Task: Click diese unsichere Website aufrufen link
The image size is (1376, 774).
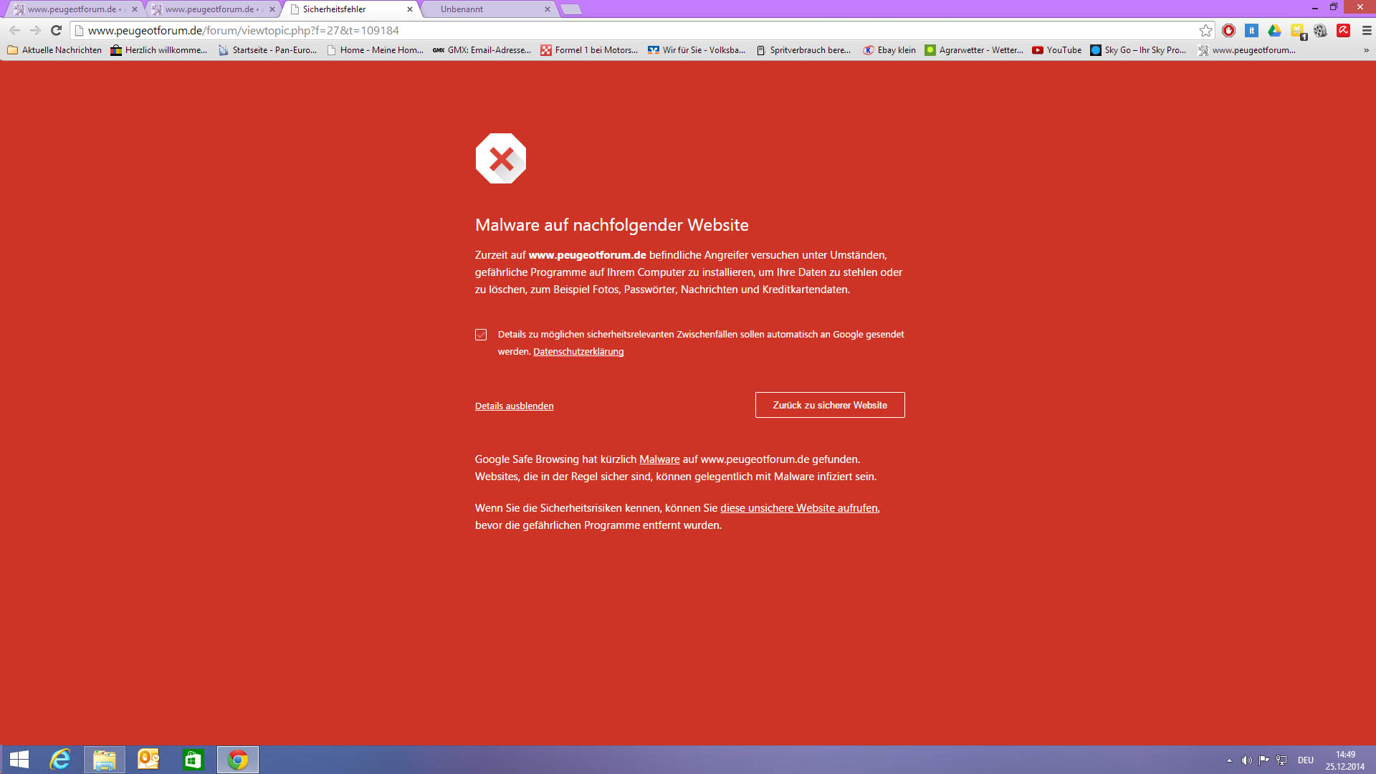Action: click(x=798, y=507)
